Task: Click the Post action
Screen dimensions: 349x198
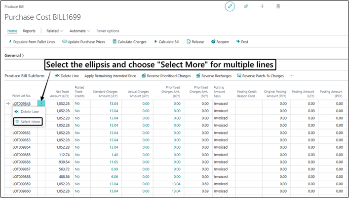Action: click(242, 42)
